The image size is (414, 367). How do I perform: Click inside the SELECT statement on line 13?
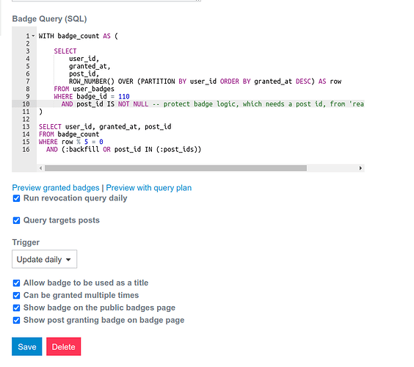coord(105,127)
